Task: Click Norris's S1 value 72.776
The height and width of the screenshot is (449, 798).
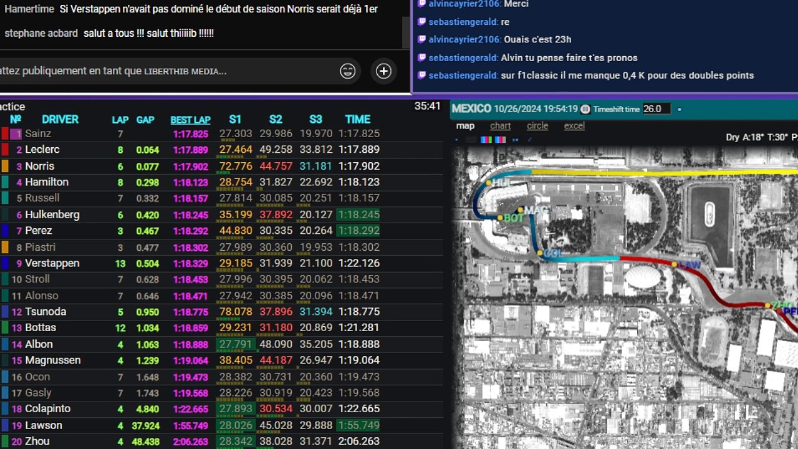Action: (236, 166)
